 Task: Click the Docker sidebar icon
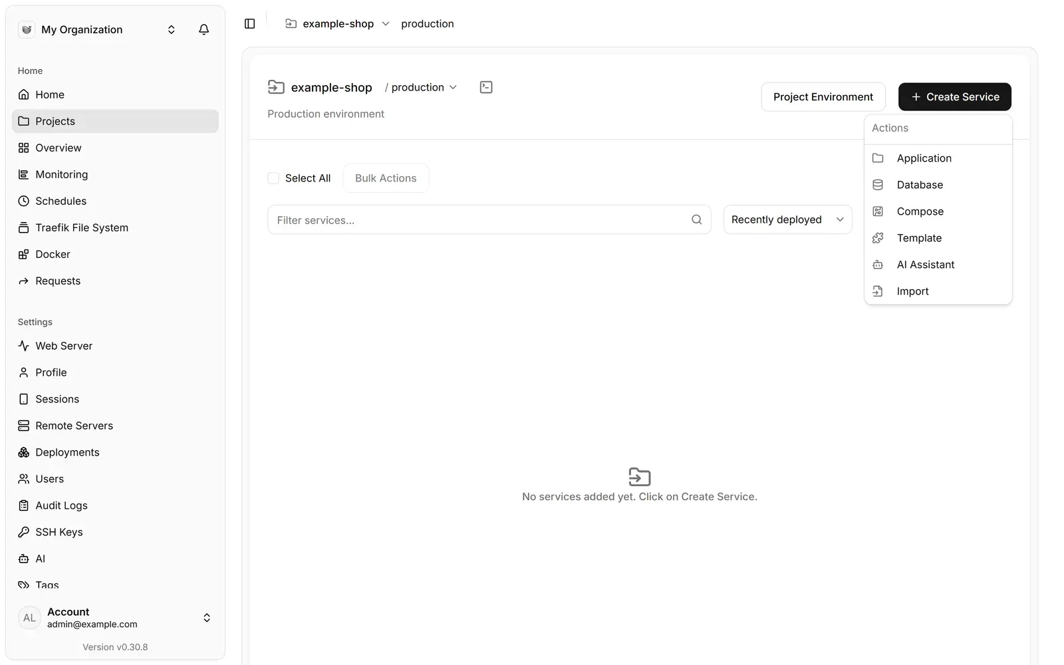tap(24, 254)
